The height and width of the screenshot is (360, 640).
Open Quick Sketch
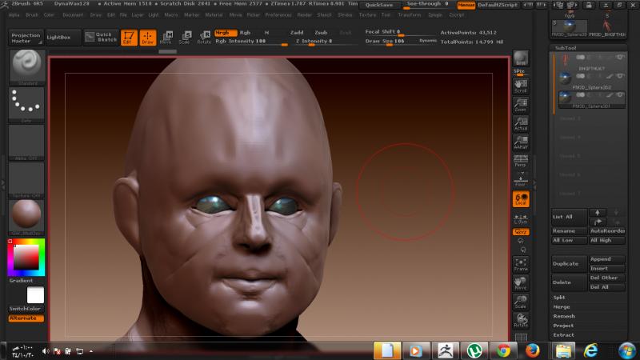pyautogui.click(x=101, y=37)
